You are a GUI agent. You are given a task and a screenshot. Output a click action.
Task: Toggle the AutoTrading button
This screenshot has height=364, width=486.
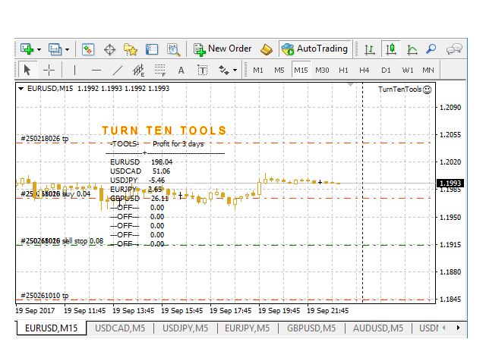(x=314, y=49)
